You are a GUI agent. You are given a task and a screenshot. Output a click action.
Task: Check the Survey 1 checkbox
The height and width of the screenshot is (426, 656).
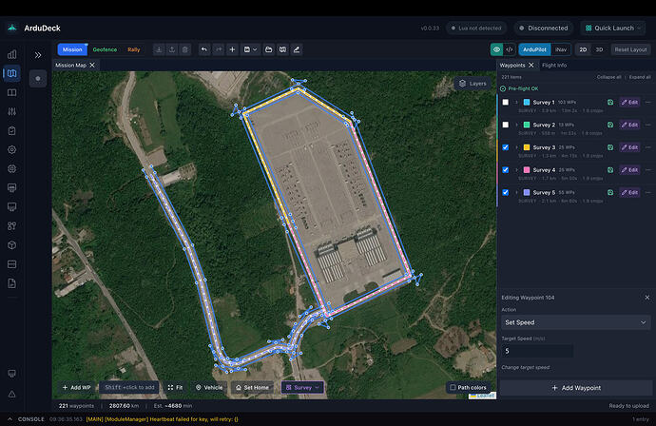506,102
